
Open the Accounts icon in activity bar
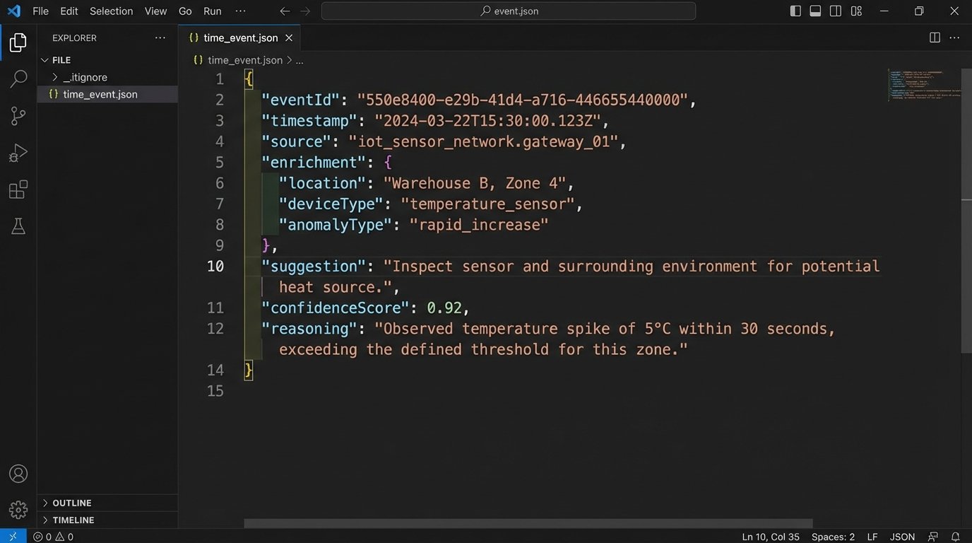18,473
